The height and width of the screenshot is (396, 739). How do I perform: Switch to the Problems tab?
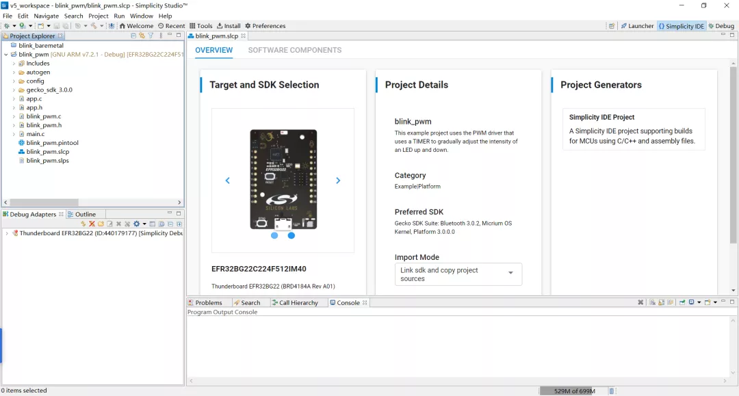205,303
